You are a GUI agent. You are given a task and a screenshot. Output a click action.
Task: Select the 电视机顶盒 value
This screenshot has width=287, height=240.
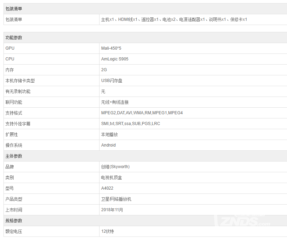click(111, 178)
